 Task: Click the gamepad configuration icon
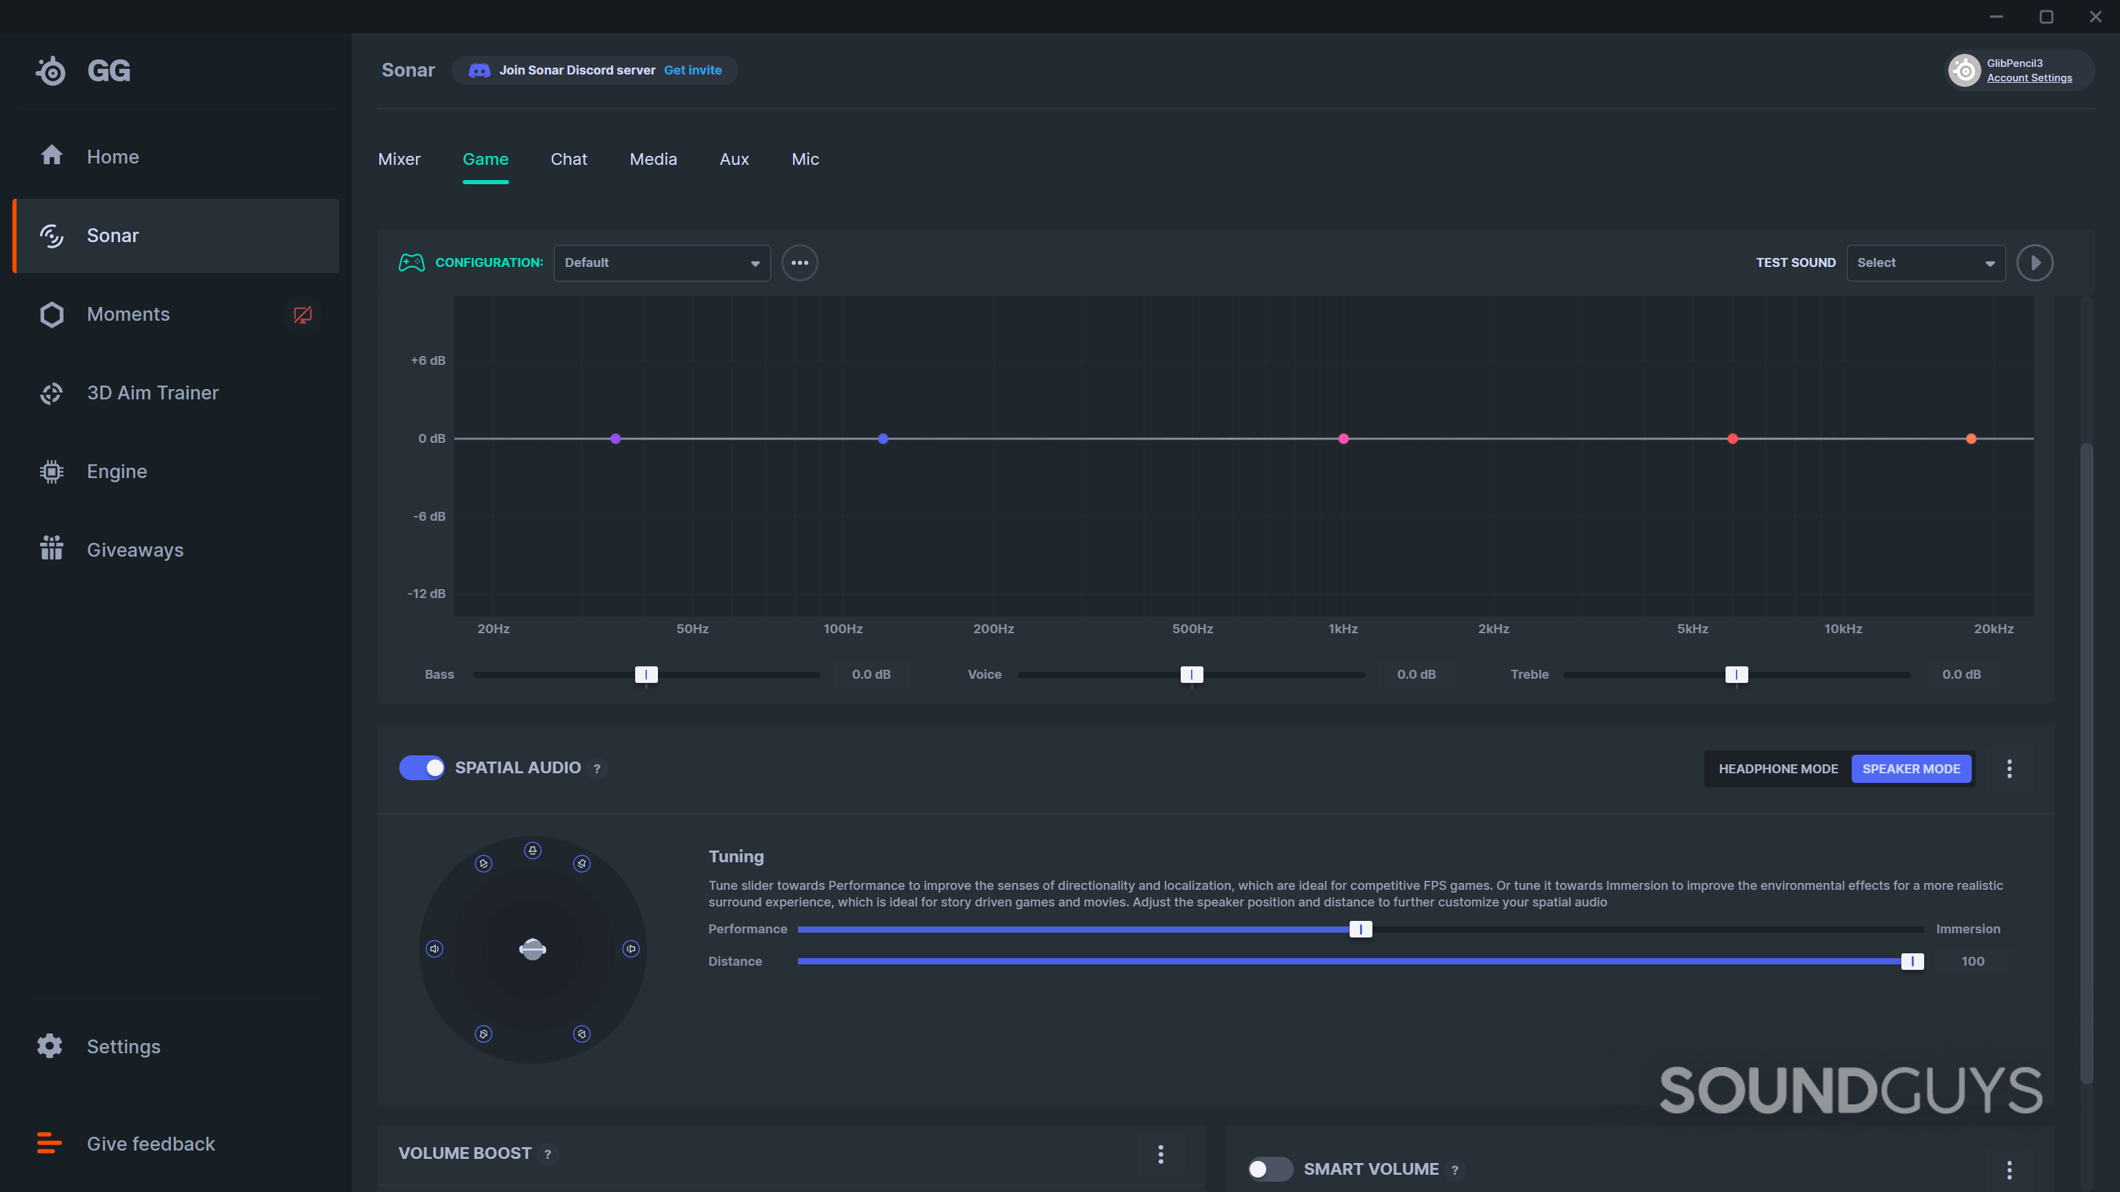coord(412,263)
